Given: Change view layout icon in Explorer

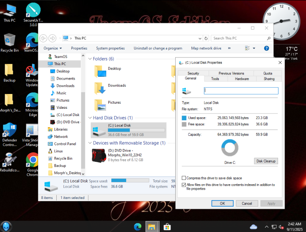Looking at the screenshot, I should coord(247,48).
